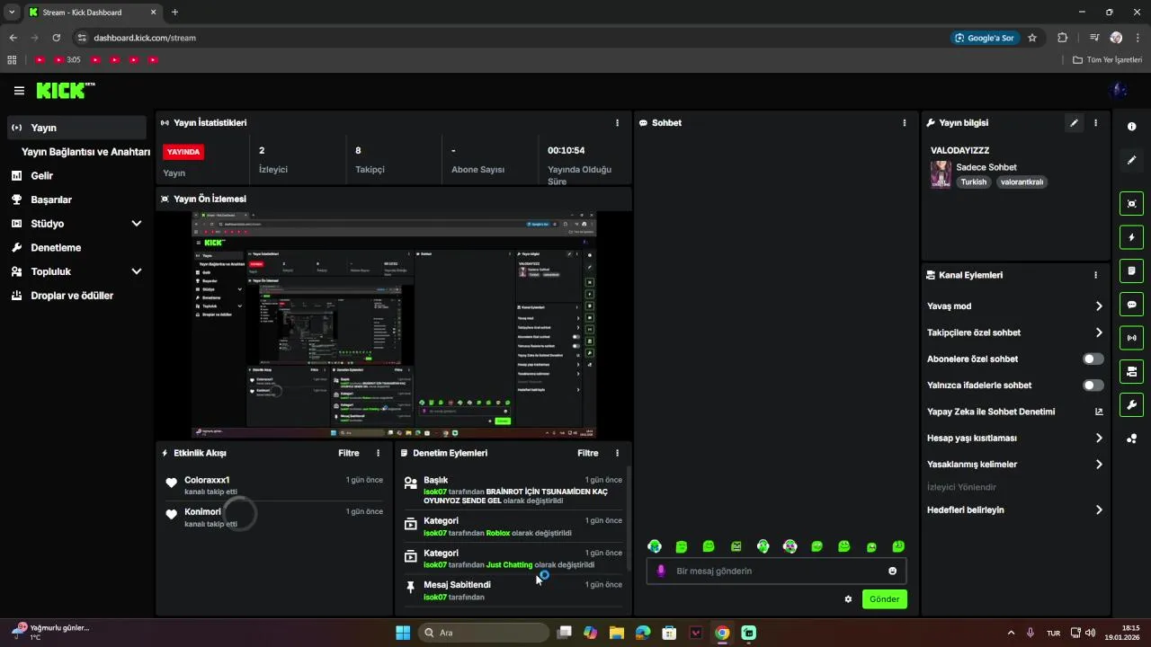The image size is (1151, 647).
Task: Click the pencil icon in right rail
Action: pos(1131,160)
